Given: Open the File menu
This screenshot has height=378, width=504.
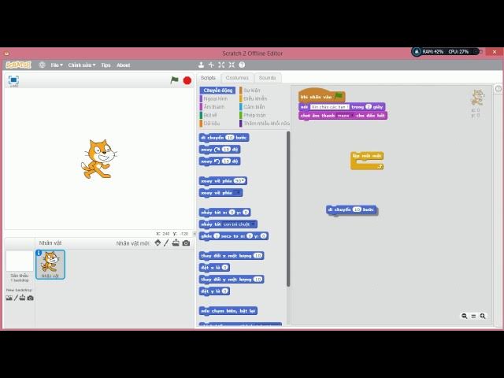Looking at the screenshot, I should click(56, 65).
